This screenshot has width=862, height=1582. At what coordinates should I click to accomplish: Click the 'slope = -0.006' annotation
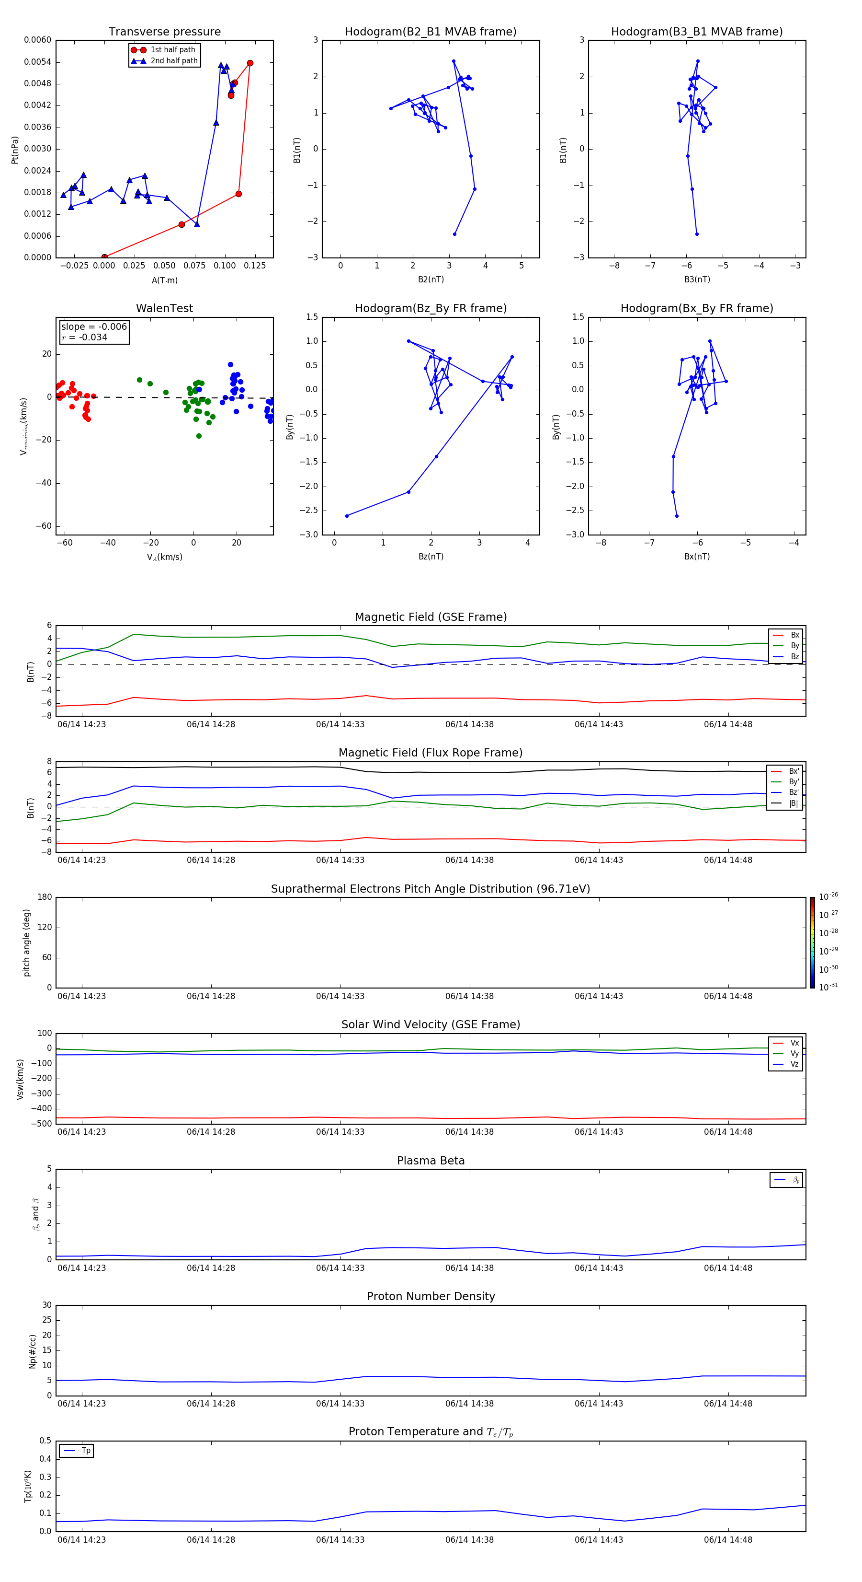pyautogui.click(x=94, y=327)
